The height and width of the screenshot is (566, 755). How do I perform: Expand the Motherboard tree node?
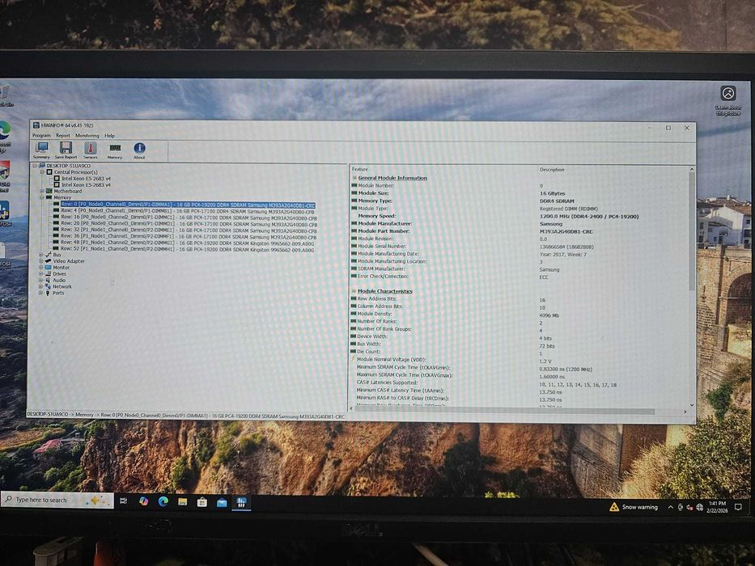pos(42,191)
